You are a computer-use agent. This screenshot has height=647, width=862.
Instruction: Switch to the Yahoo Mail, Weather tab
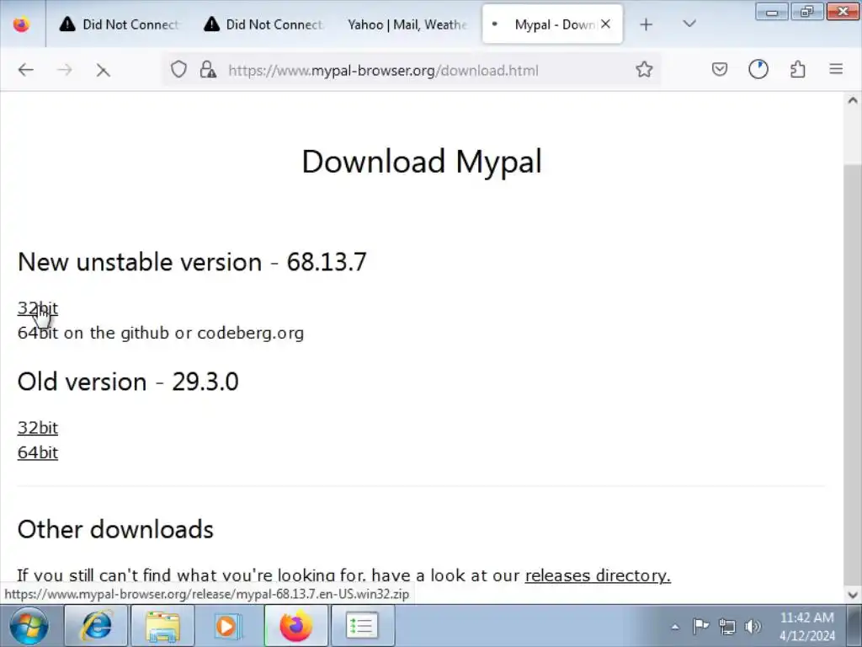407,24
